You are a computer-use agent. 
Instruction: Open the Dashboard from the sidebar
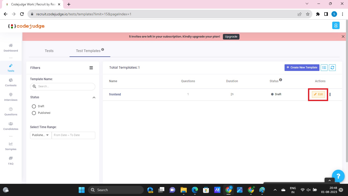coord(11,47)
